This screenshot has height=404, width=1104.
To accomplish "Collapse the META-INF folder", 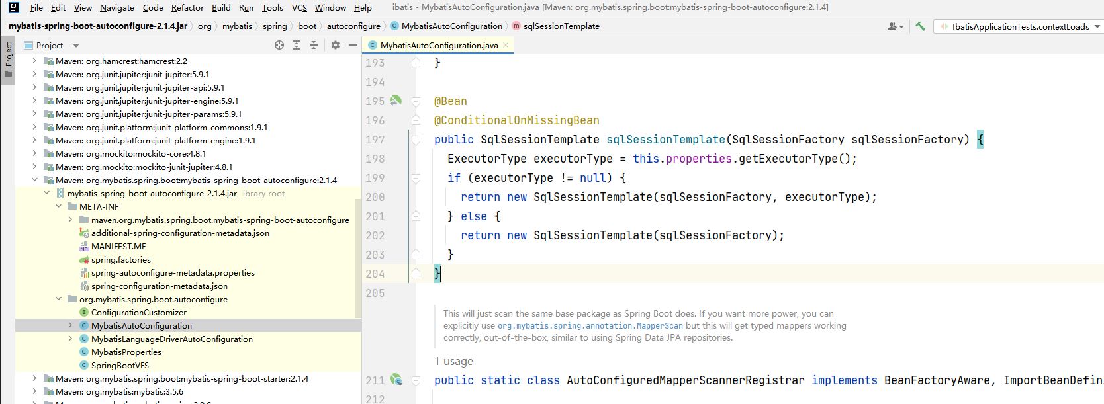I will pyautogui.click(x=58, y=206).
